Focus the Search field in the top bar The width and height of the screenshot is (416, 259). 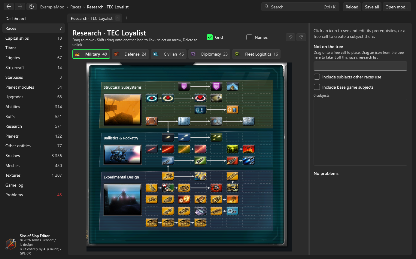pyautogui.click(x=300, y=7)
